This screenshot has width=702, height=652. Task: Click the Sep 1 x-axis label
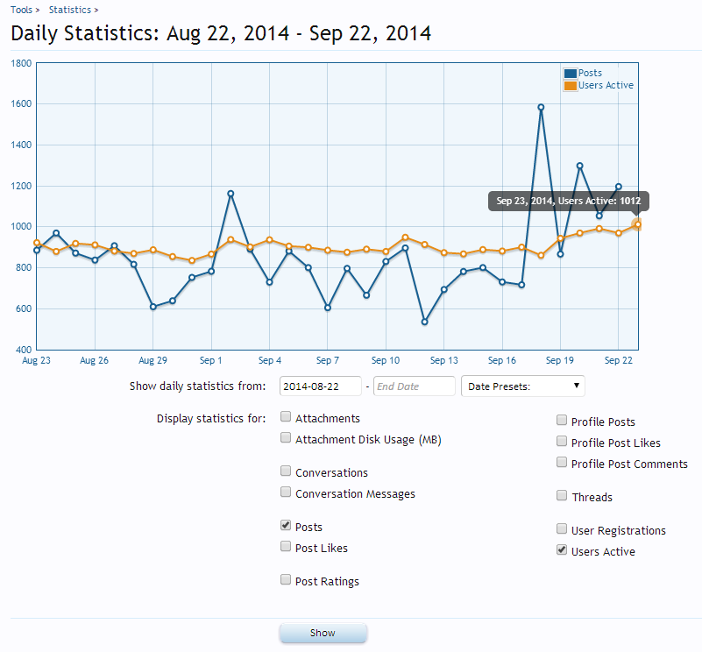pos(210,360)
